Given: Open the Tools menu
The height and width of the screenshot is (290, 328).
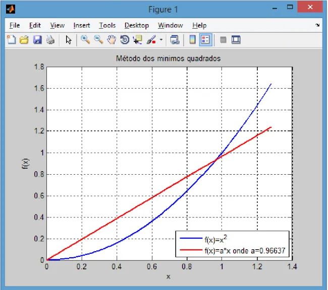Looking at the screenshot, I should (107, 26).
